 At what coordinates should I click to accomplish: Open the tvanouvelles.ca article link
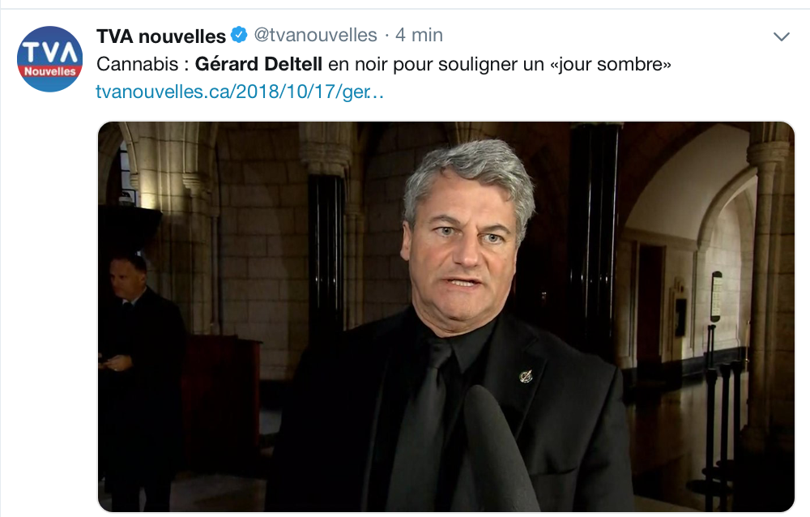(240, 92)
